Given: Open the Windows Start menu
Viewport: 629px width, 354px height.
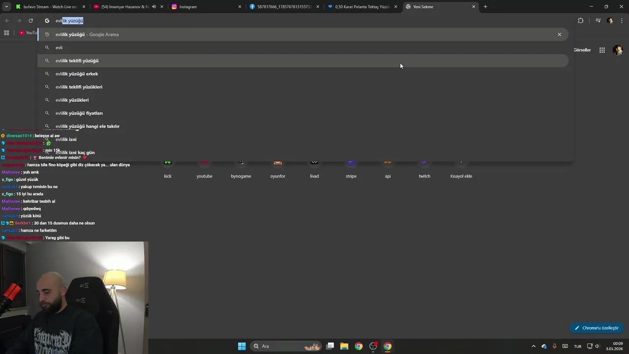Looking at the screenshot, I should coord(242,346).
